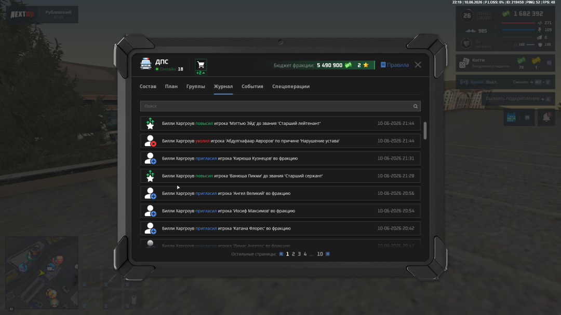Click the search magnifier icon
Image resolution: width=561 pixels, height=315 pixels.
pos(416,106)
